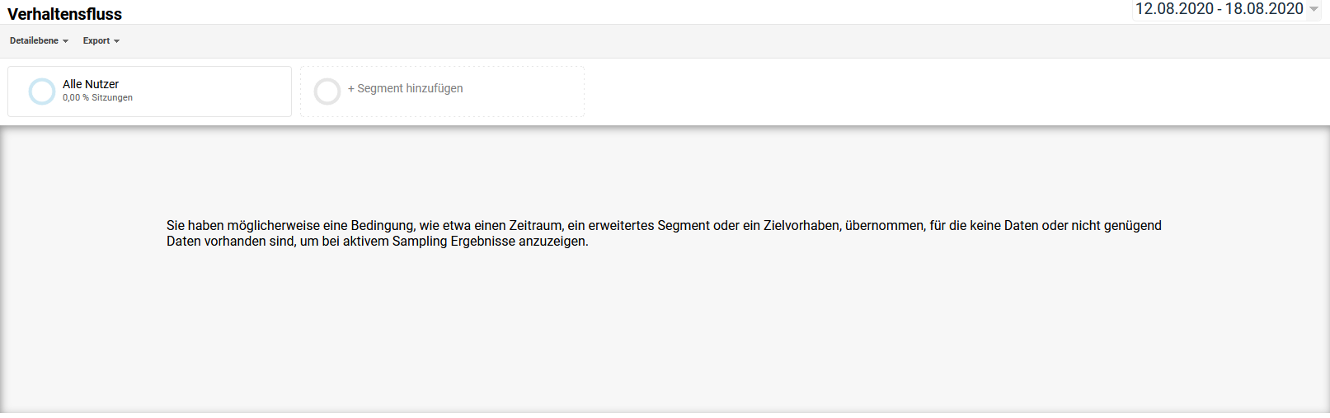The height and width of the screenshot is (418, 1330).
Task: Click the caret arrow beside Detailebene
Action: coord(65,41)
